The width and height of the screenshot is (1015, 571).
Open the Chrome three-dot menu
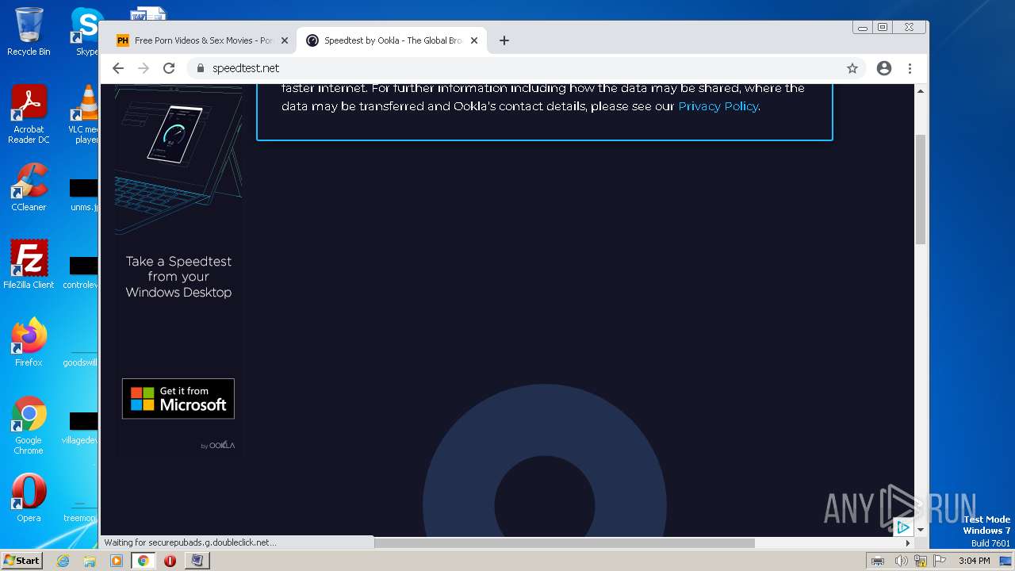pyautogui.click(x=910, y=68)
